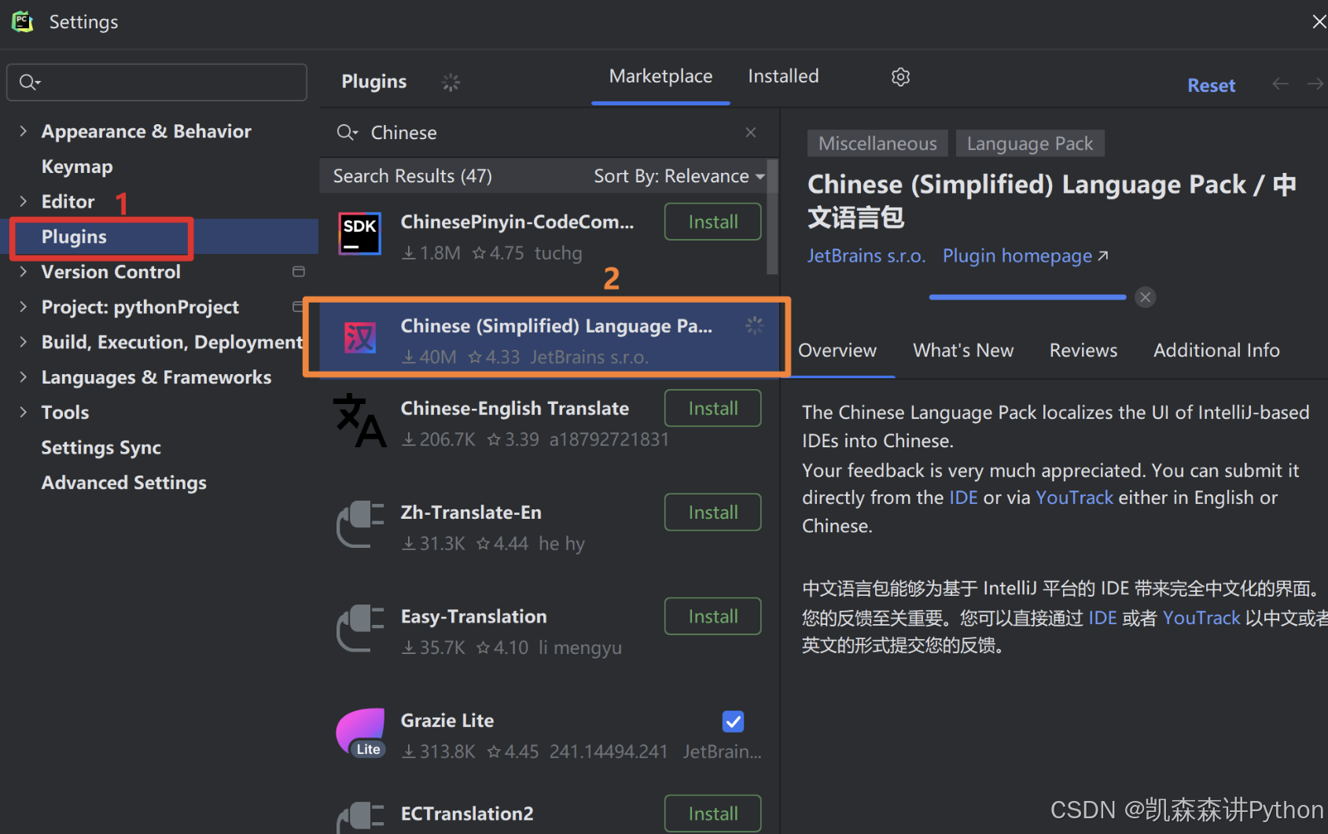Viewport: 1328px width, 834px height.
Task: Open the Plugin homepage link
Action: click(1025, 256)
